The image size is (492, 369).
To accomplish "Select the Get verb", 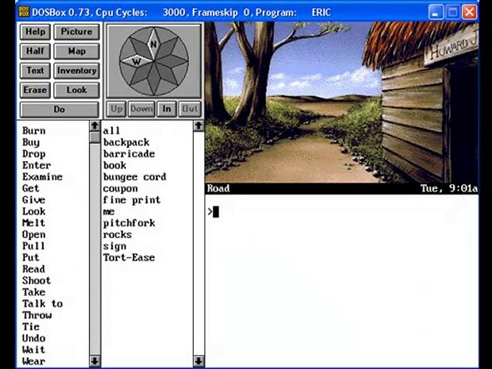I will tap(31, 188).
